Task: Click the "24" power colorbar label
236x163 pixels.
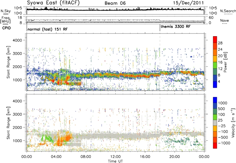Action: (220, 49)
